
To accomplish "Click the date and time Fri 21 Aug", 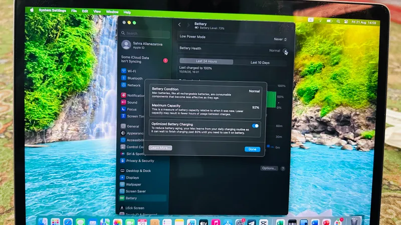I will pos(364,22).
